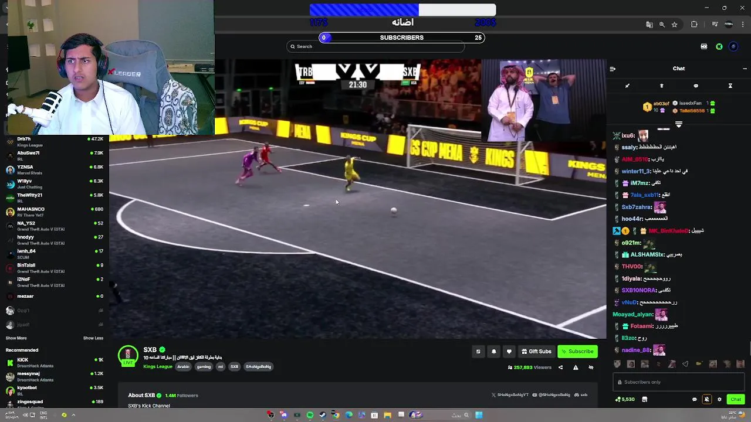Image resolution: width=751 pixels, height=422 pixels.
Task: Open File Explorer from taskbar
Action: [x=388, y=415]
